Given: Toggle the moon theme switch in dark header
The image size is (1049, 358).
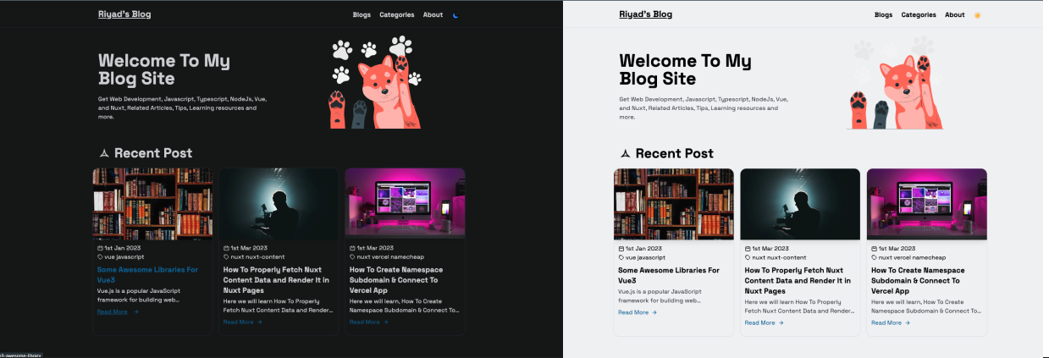Looking at the screenshot, I should pyautogui.click(x=456, y=15).
